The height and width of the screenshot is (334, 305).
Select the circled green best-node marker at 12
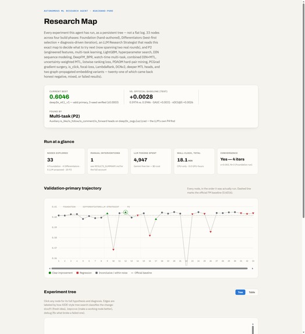pyautogui.click(x=126, y=212)
